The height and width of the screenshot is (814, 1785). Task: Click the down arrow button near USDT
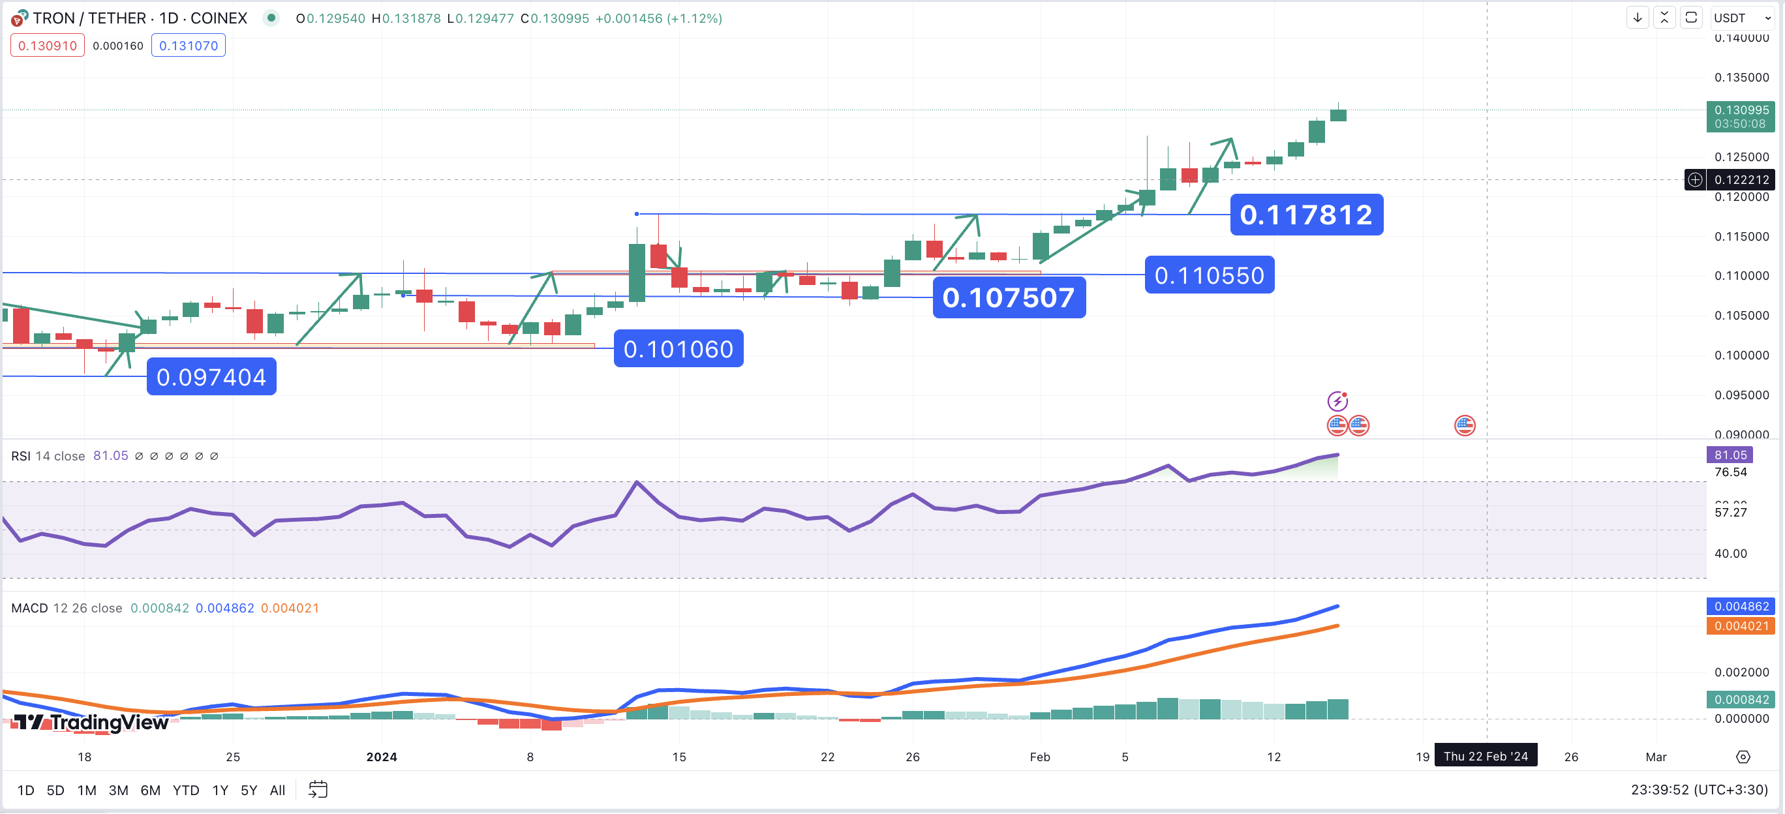1638,18
